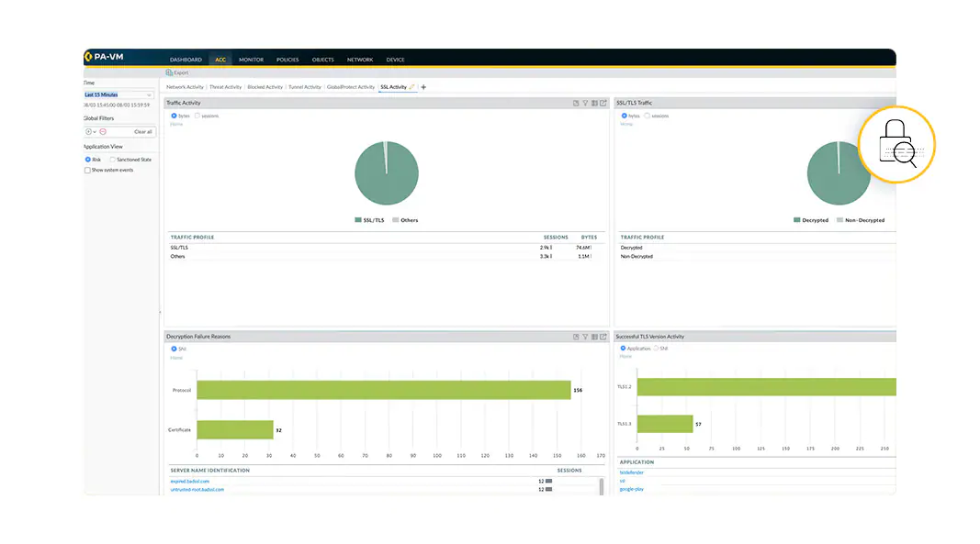Enable Sanctioned State in Application View
Viewport: 980px width, 544px height.
point(114,159)
